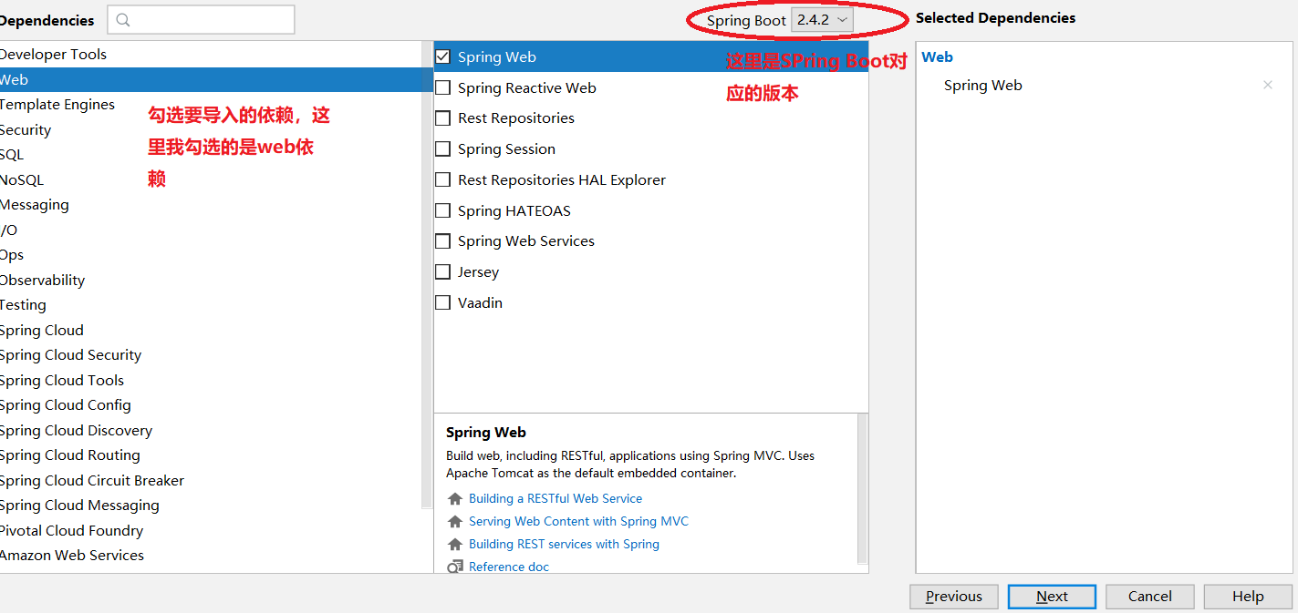This screenshot has height=613, width=1298.
Task: Focus the Dependencies search field
Action: [201, 20]
